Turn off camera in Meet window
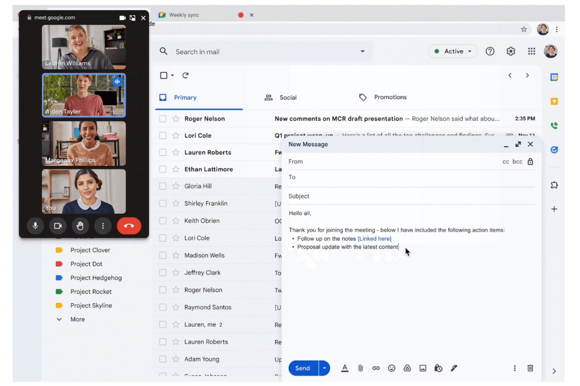580x386 pixels. tap(57, 226)
